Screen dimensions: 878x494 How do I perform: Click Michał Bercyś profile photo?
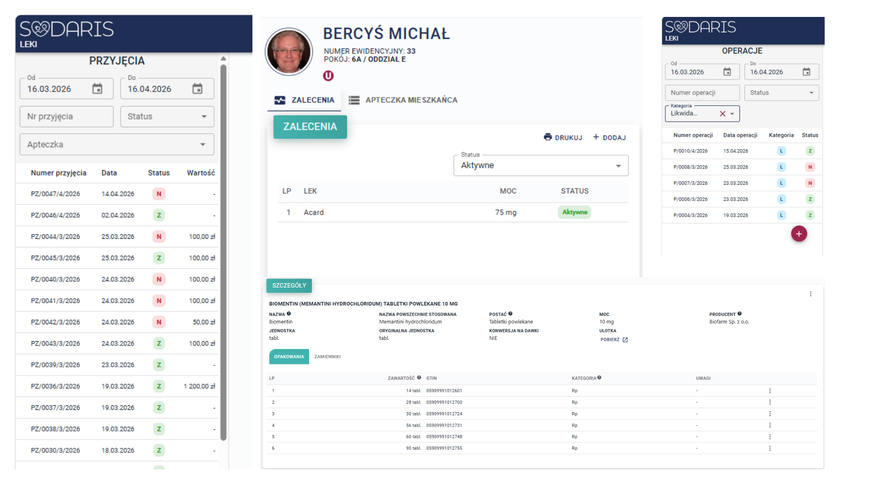click(289, 52)
